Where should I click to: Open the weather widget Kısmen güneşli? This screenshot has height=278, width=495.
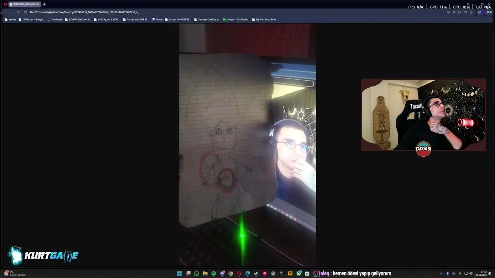point(15,273)
